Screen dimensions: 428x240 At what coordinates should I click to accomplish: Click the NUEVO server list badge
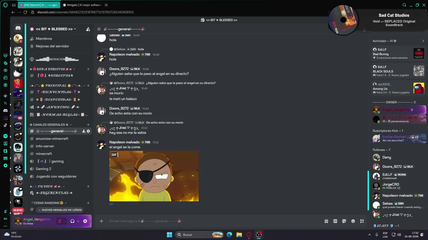pyautogui.click(x=18, y=210)
